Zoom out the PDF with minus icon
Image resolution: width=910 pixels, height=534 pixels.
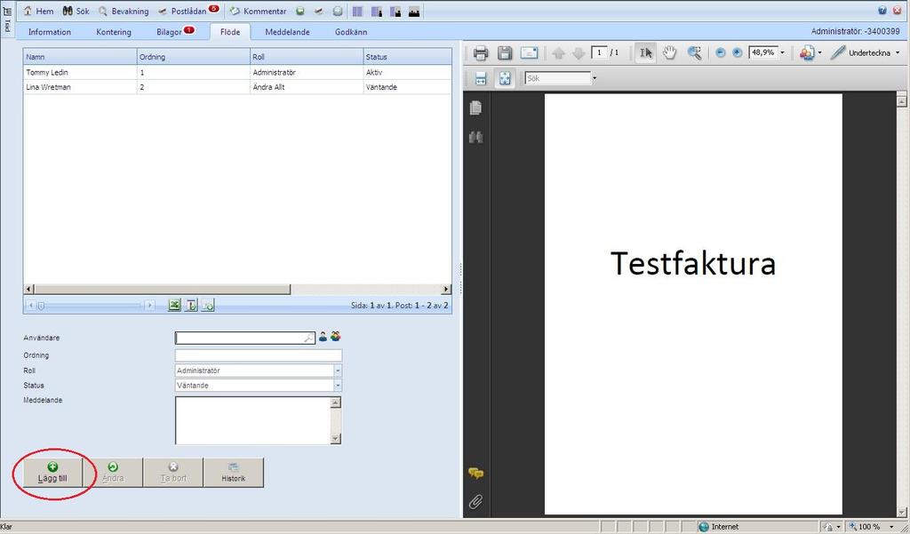[721, 52]
